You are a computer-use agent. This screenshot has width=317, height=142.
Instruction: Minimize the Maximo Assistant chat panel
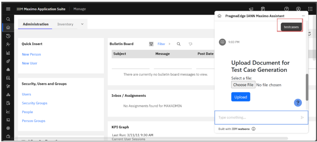303,16
